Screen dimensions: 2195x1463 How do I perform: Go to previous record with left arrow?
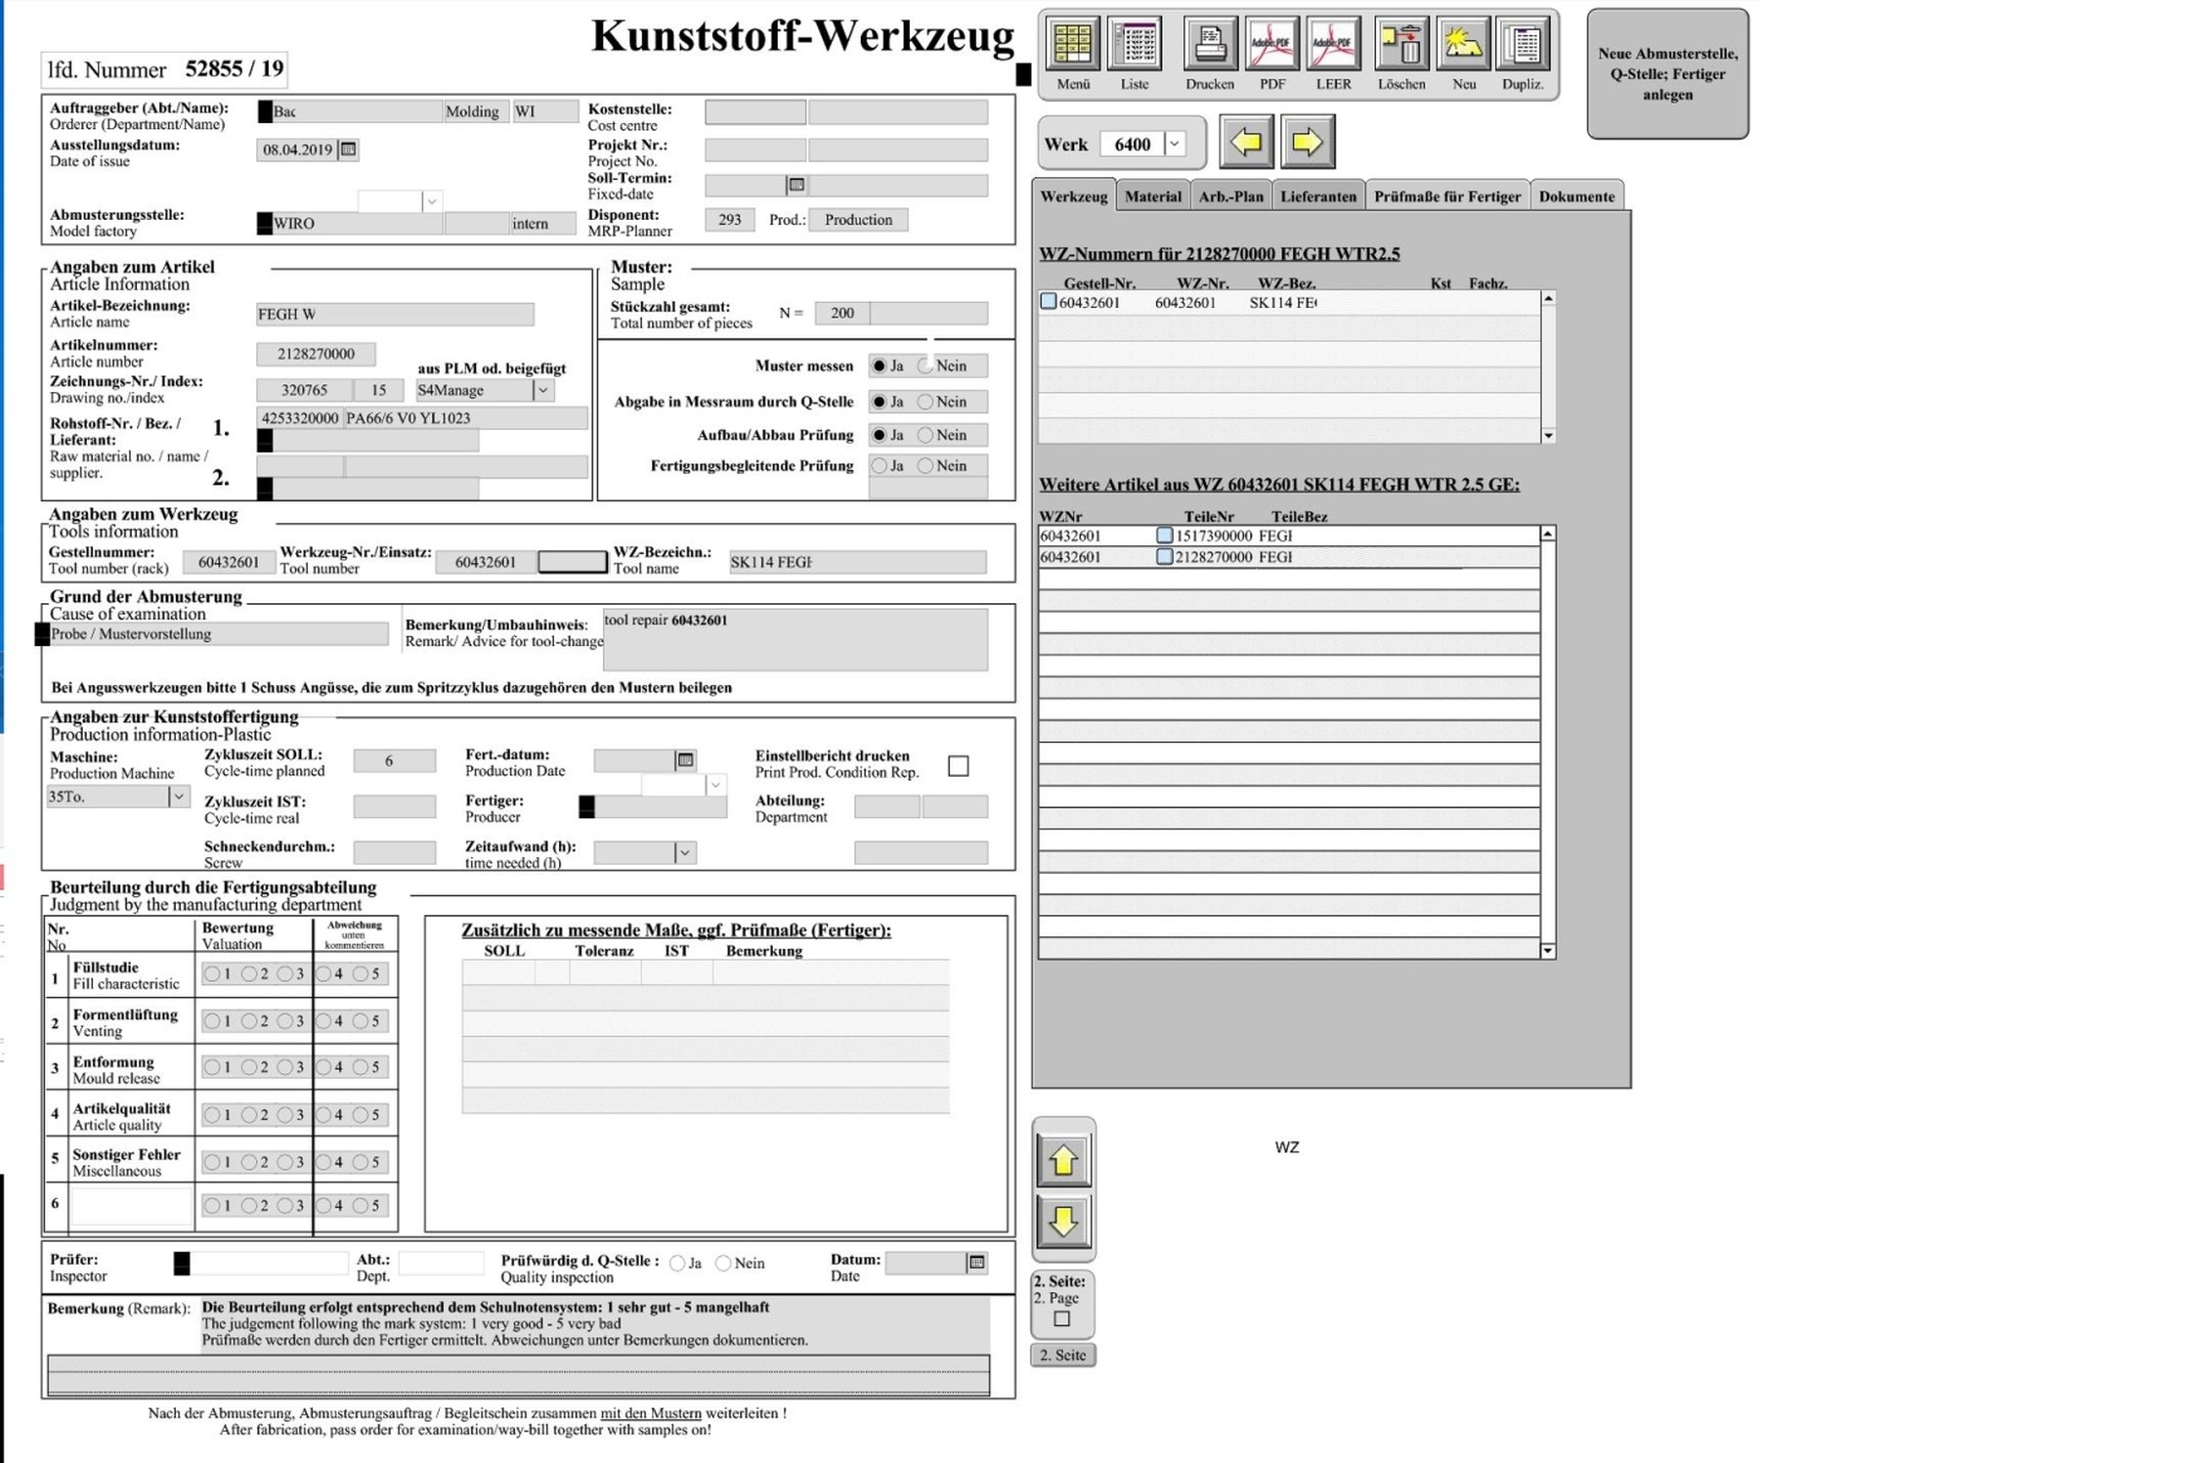(x=1246, y=143)
